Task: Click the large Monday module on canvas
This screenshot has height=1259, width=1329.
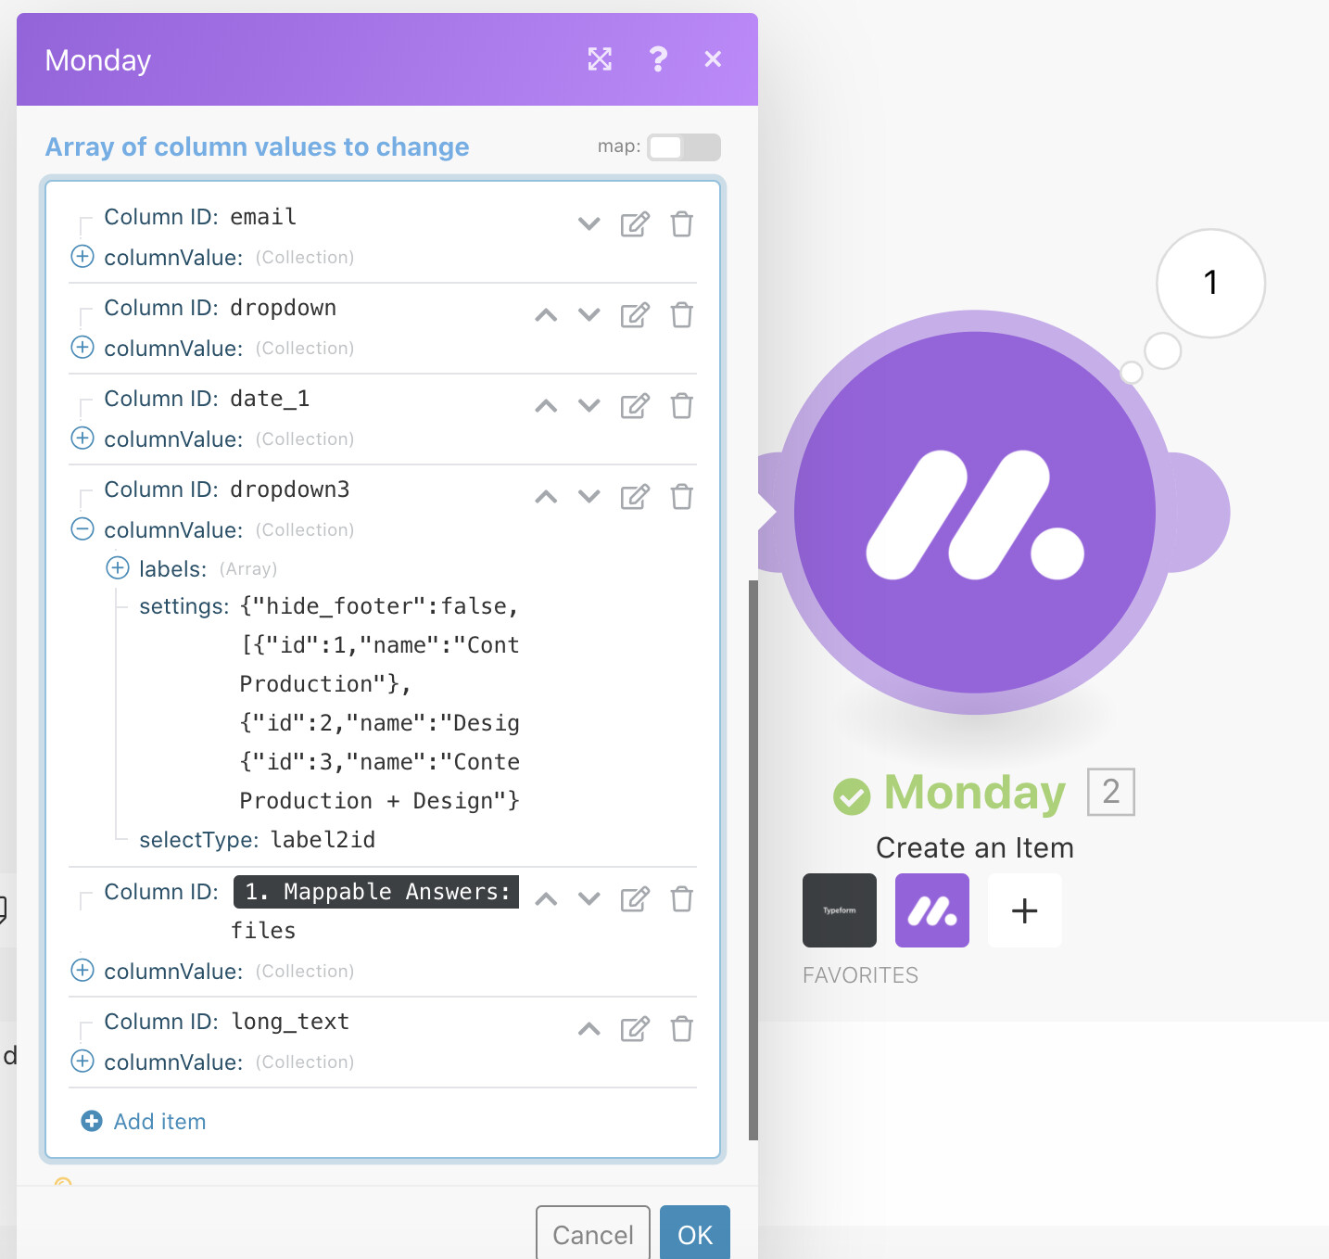Action: 975,513
